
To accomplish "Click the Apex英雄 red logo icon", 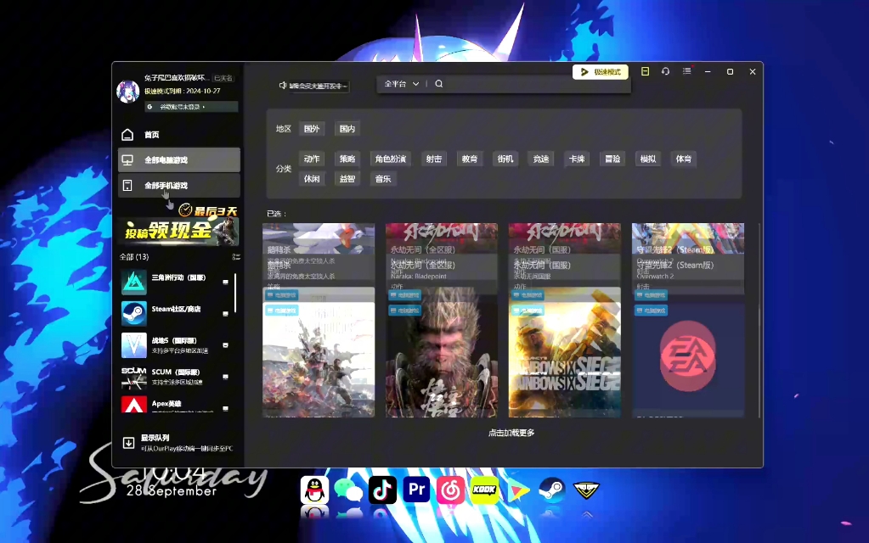I will click(x=134, y=406).
